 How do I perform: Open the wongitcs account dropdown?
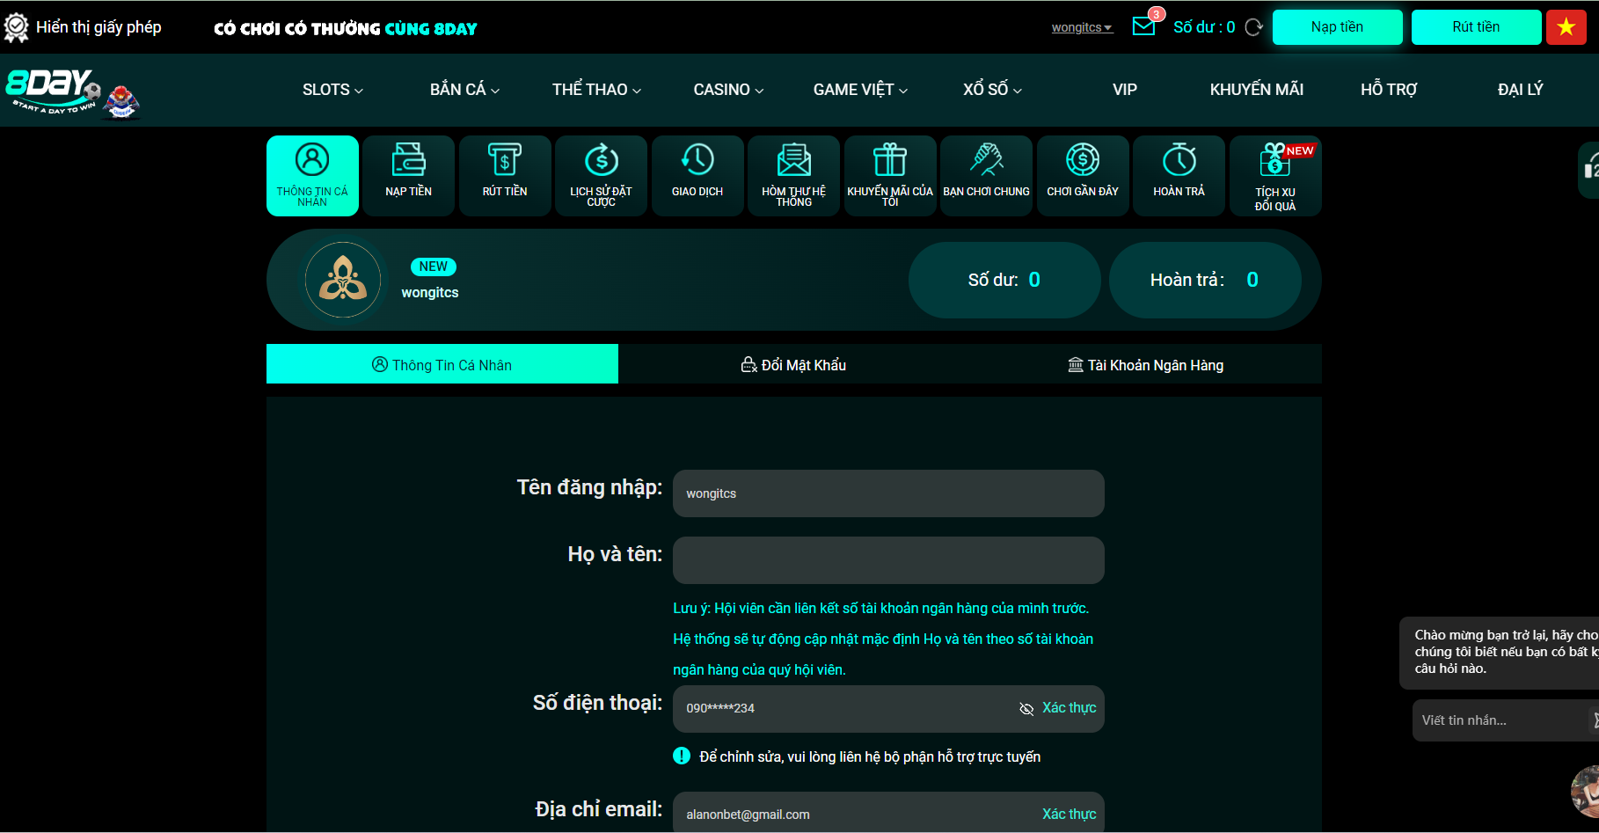[x=1082, y=27]
